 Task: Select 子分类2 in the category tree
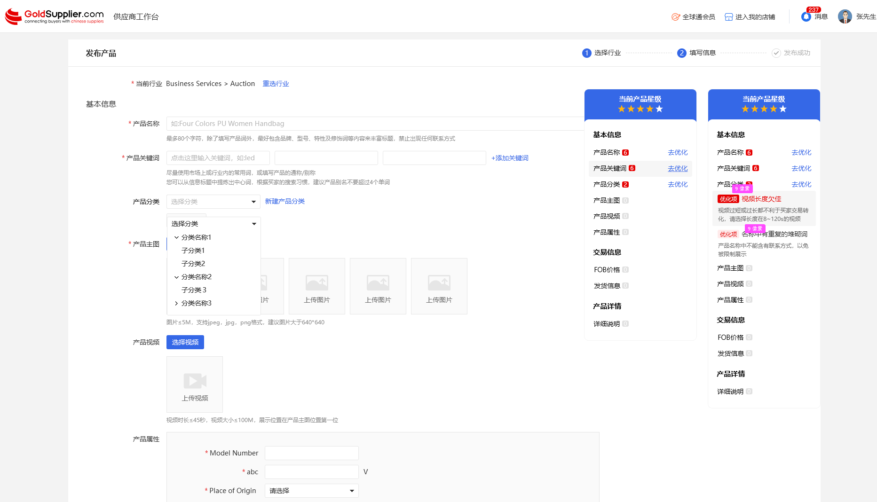pos(193,264)
